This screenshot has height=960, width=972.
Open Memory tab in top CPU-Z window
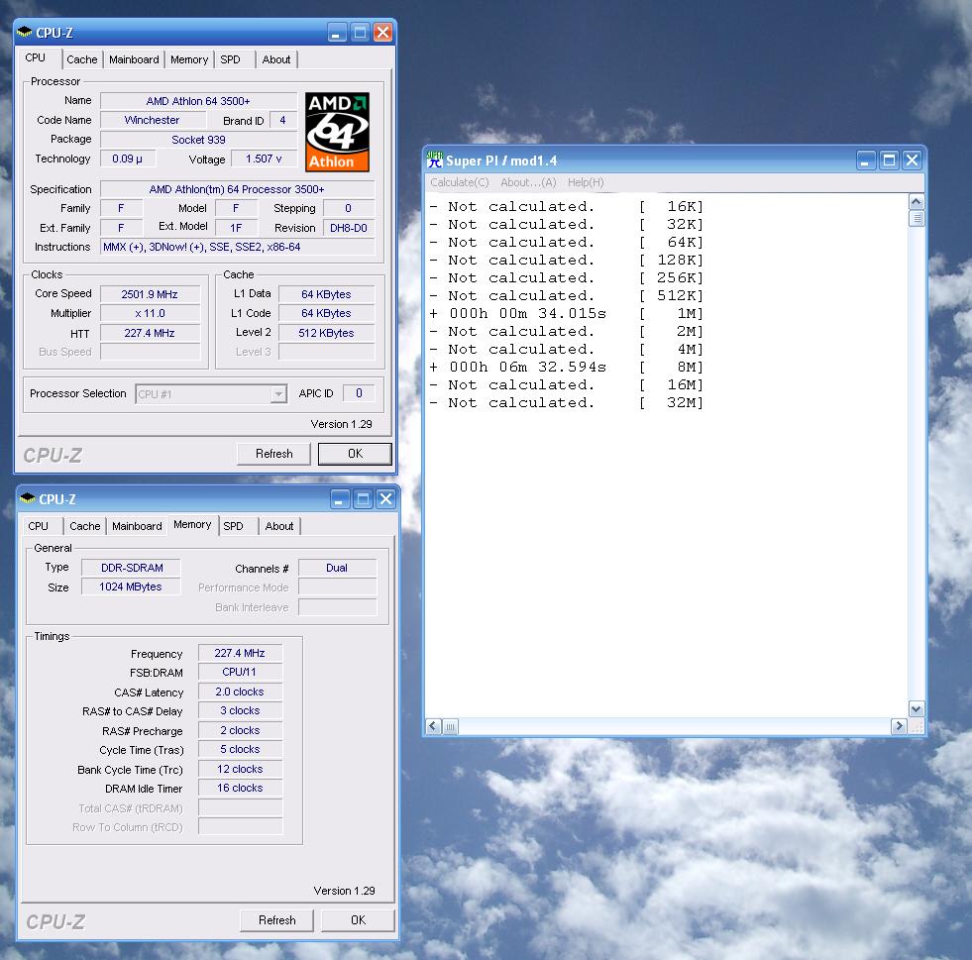[x=189, y=59]
